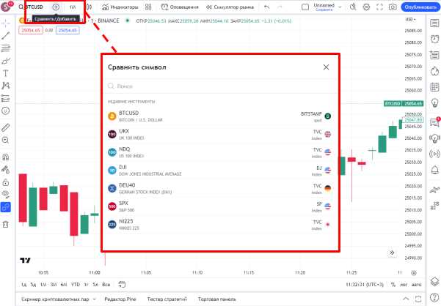441x306 pixels.
Task: Select the trend line tool
Action: [6, 35]
